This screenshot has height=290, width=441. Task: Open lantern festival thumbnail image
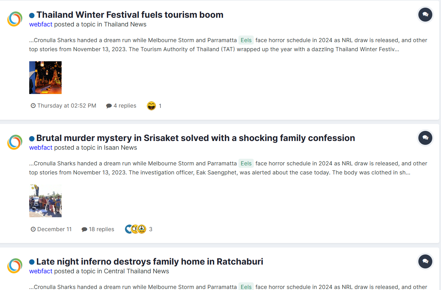[45, 78]
